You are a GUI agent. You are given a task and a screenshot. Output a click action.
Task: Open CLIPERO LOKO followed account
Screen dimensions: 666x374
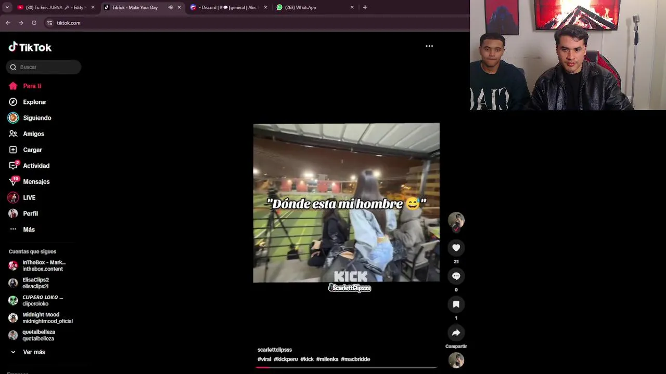pos(41,300)
